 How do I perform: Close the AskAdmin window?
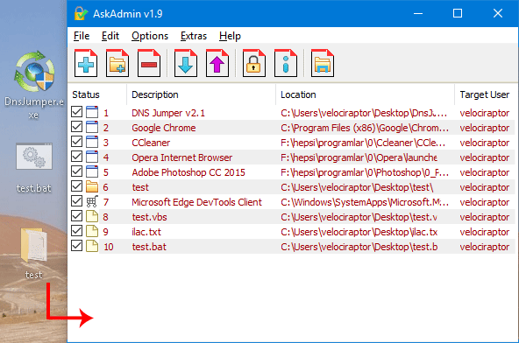pyautogui.click(x=497, y=13)
